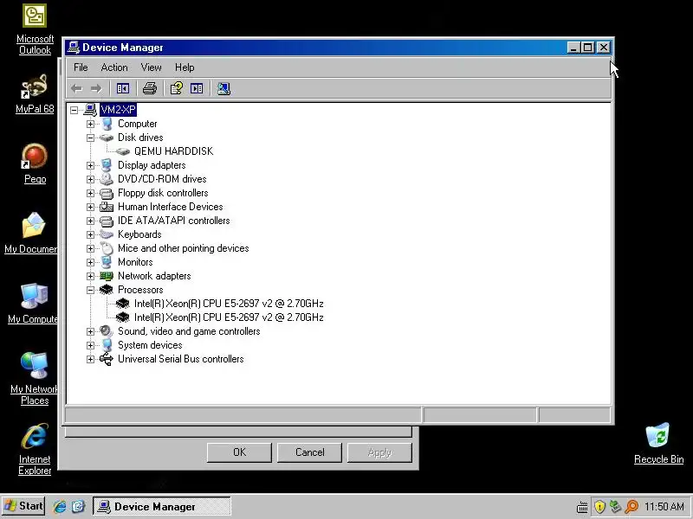Open the Properties/help toolbar icon with question mark
Screen dimensions: 693x519
coord(177,89)
